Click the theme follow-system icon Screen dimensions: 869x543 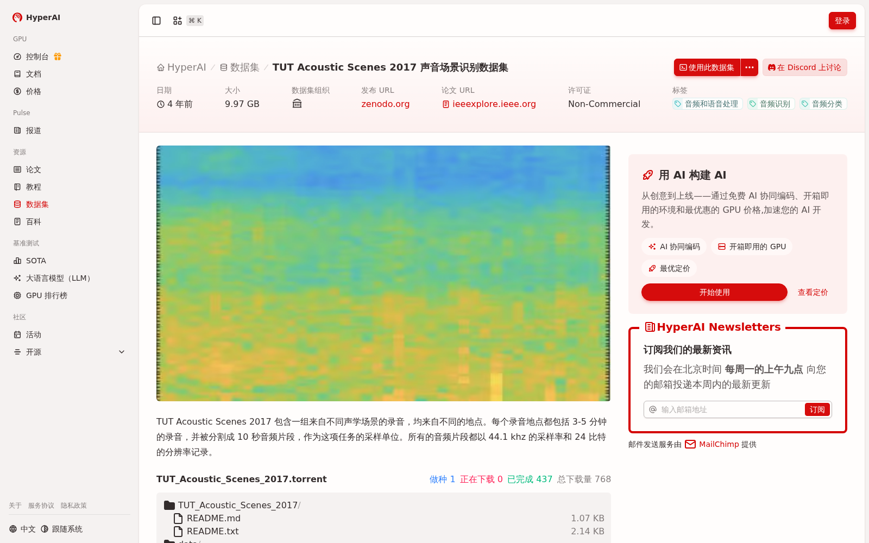[x=45, y=529]
